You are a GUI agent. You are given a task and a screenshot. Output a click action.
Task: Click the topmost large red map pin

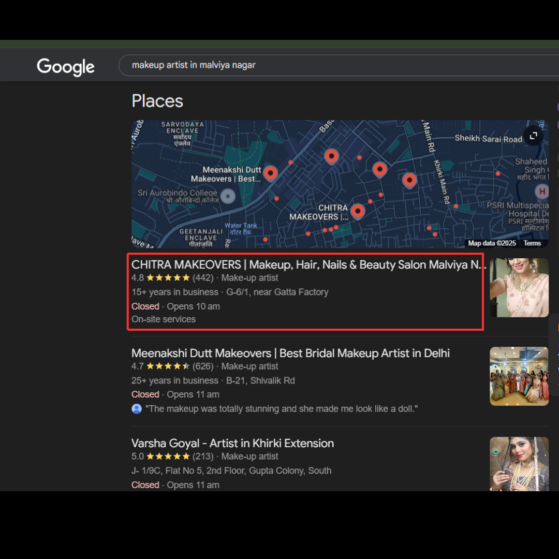point(331,155)
